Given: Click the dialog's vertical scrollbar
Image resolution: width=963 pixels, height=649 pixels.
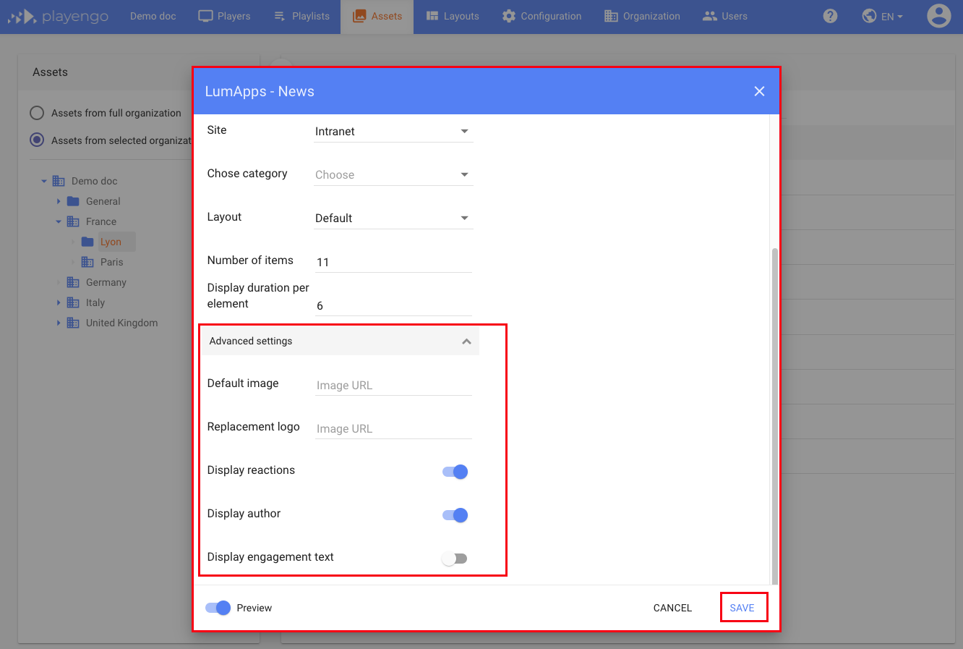Looking at the screenshot, I should pos(775,416).
